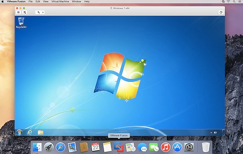Click Show desktop strip in Windows taskbar
The height and width of the screenshot is (154, 243).
point(224,132)
